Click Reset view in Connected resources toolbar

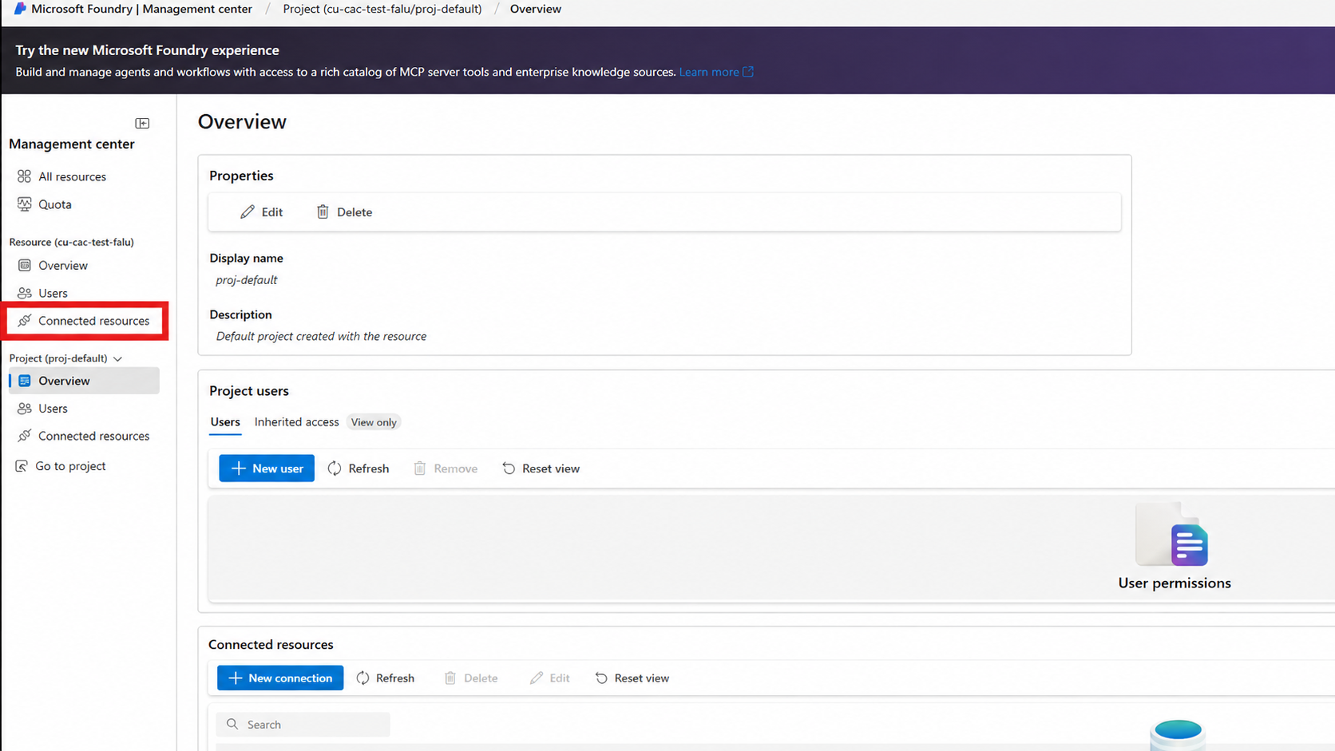point(632,678)
